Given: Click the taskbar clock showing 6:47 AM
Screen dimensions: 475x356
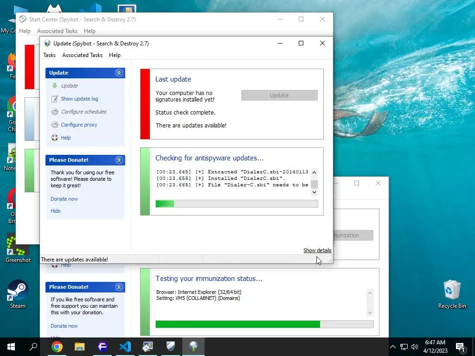Looking at the screenshot, I should [x=435, y=347].
